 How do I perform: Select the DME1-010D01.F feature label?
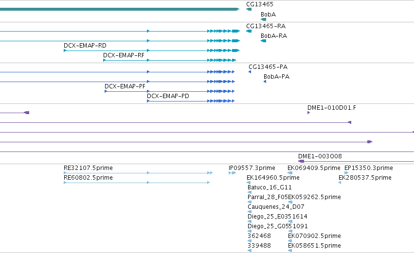(x=331, y=108)
